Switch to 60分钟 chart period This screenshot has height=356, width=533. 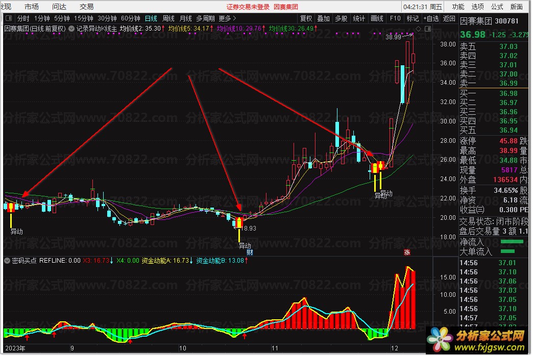[x=131, y=18]
